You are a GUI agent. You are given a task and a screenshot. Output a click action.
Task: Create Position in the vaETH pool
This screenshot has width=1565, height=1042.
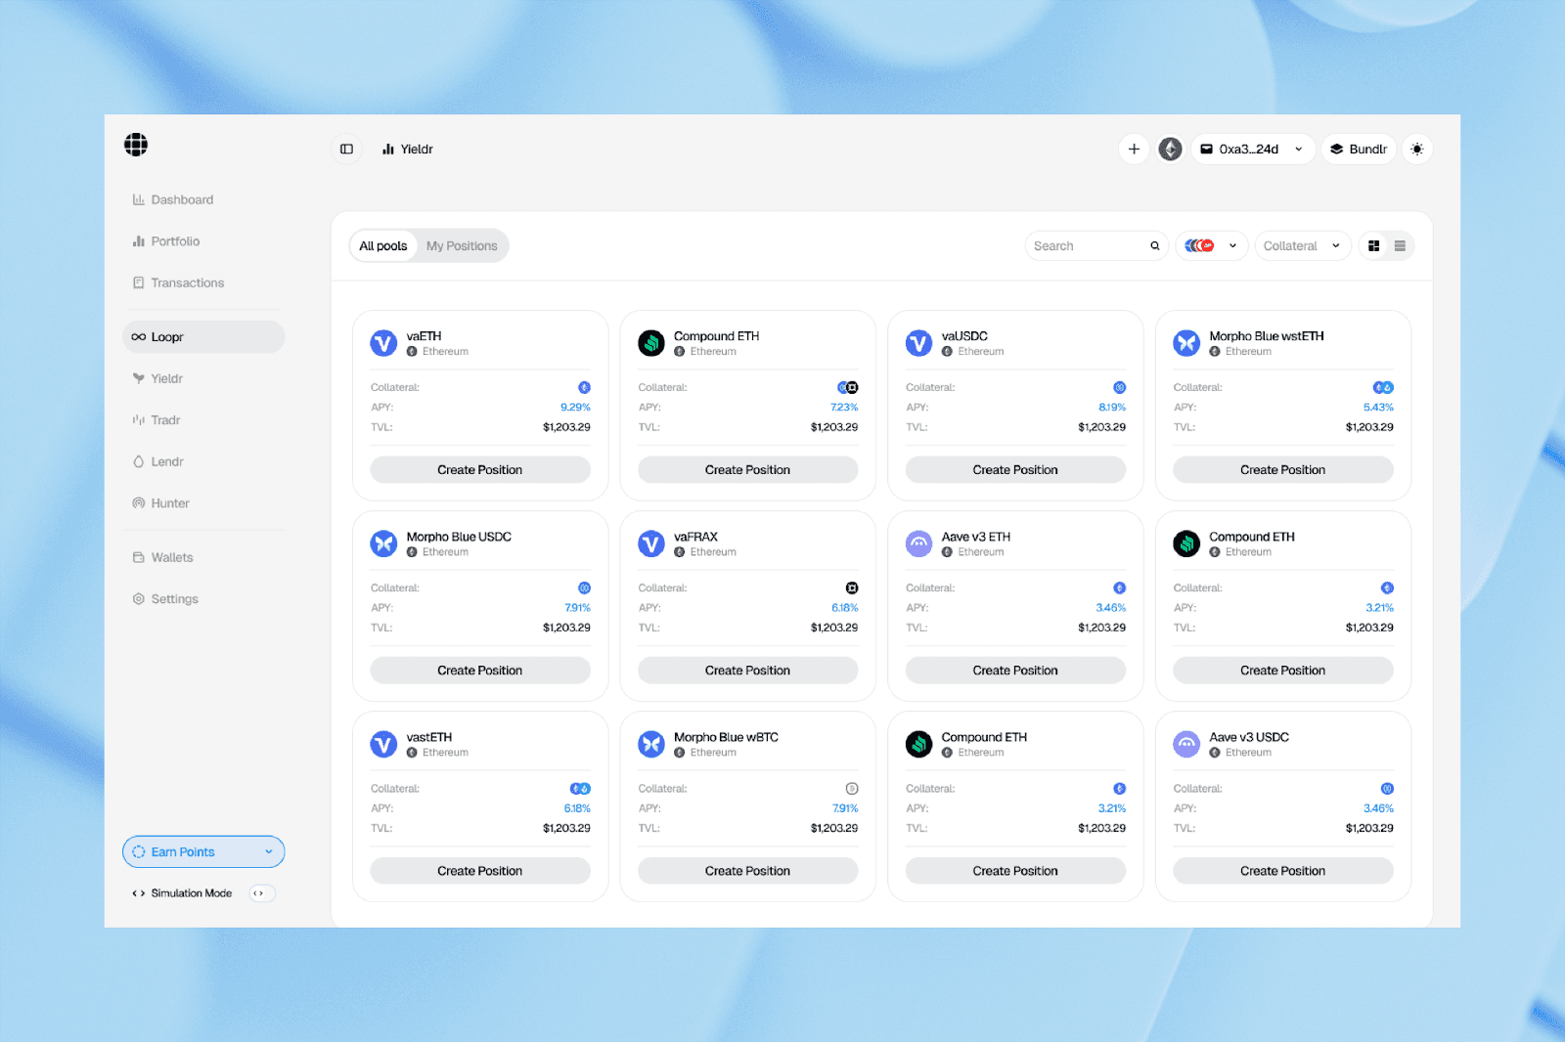point(480,470)
